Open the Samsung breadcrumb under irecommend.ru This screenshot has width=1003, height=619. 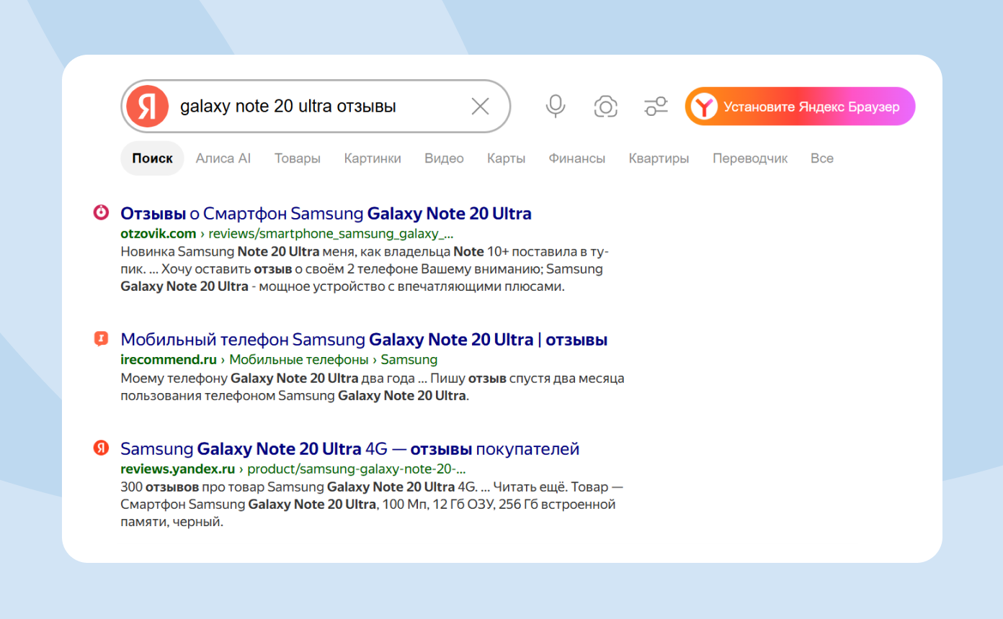409,360
